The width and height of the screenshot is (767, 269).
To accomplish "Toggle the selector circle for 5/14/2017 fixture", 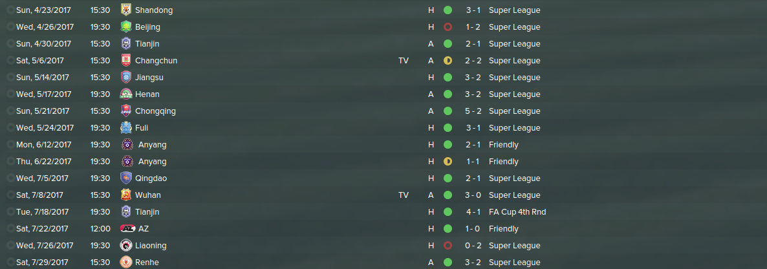I will click(x=10, y=78).
